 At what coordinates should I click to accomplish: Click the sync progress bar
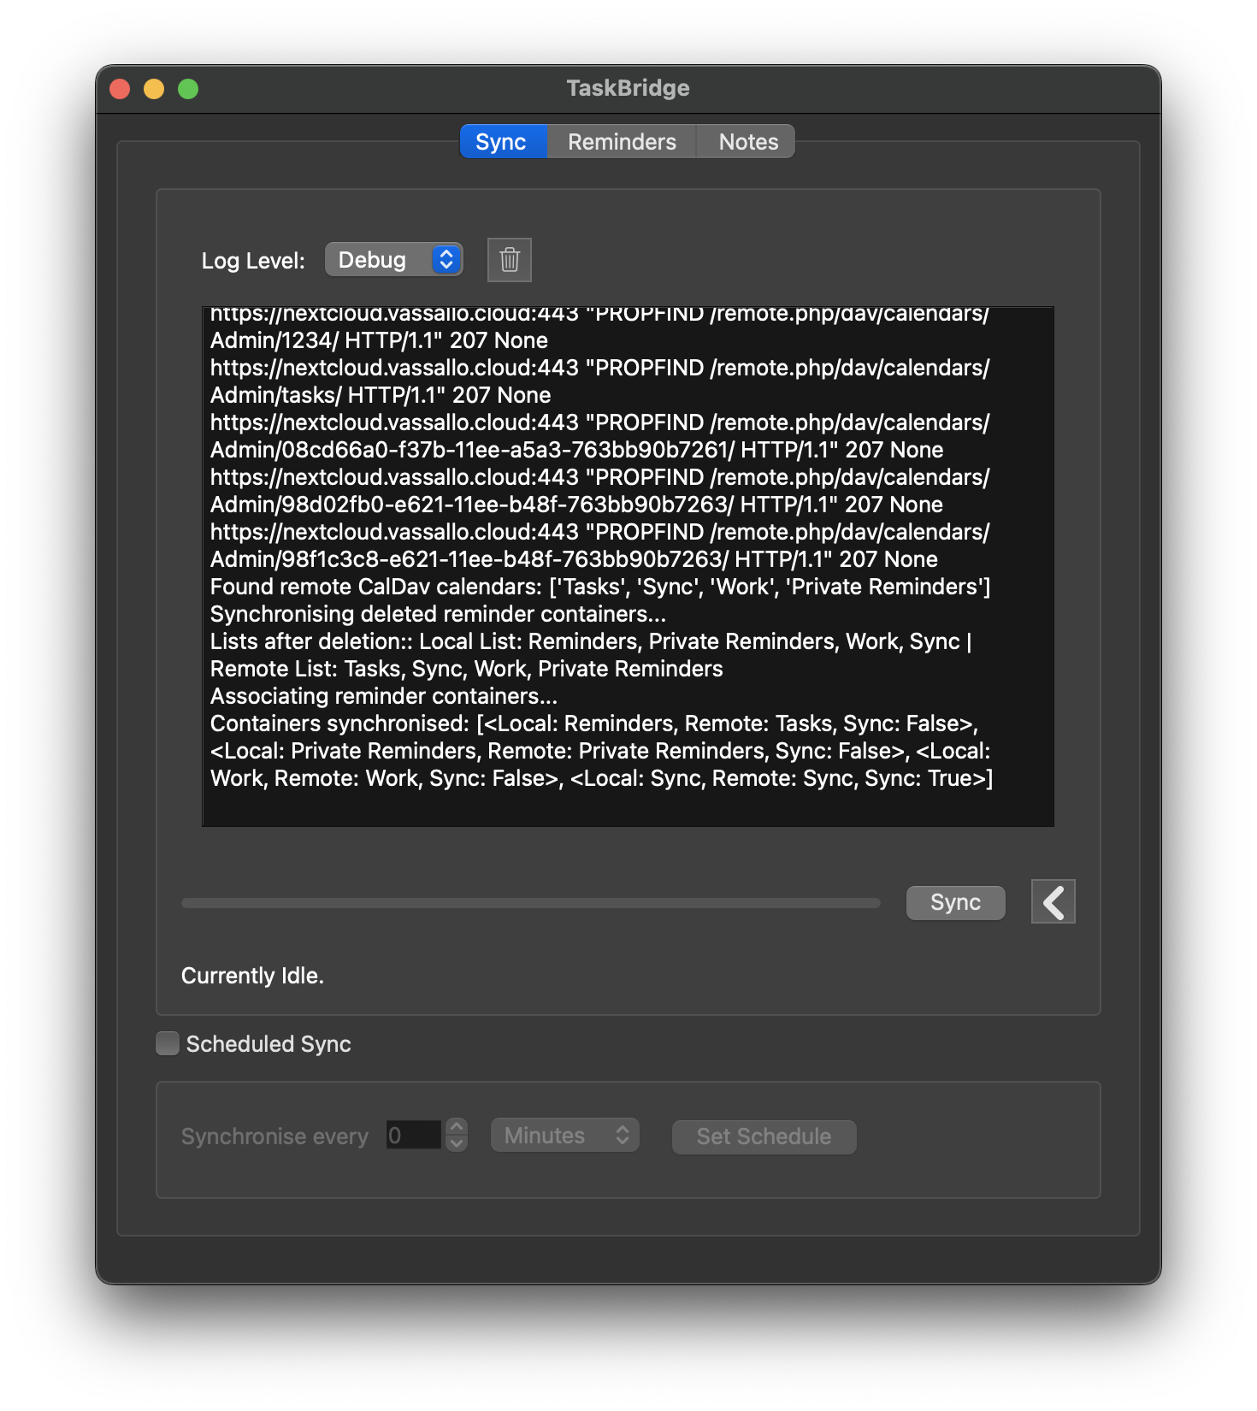point(530,903)
